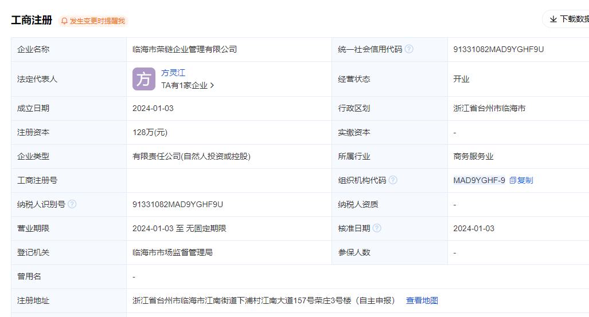Click 2024-01-03 至 无固定期限 business term
Image resolution: width=589 pixels, height=317 pixels.
tap(179, 228)
